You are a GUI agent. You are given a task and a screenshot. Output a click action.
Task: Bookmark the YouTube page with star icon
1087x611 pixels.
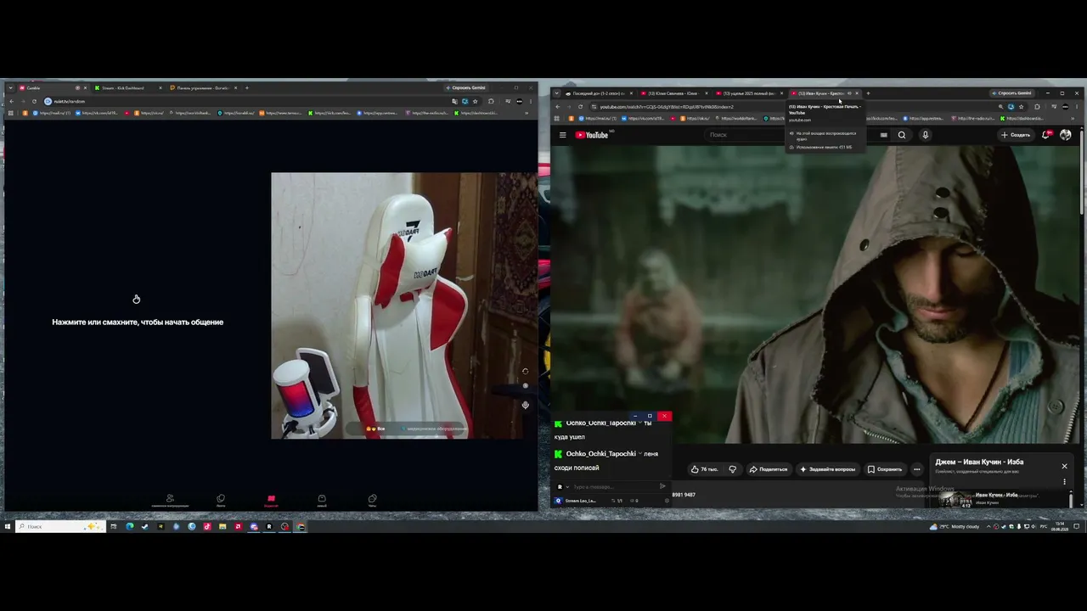coord(1021,107)
